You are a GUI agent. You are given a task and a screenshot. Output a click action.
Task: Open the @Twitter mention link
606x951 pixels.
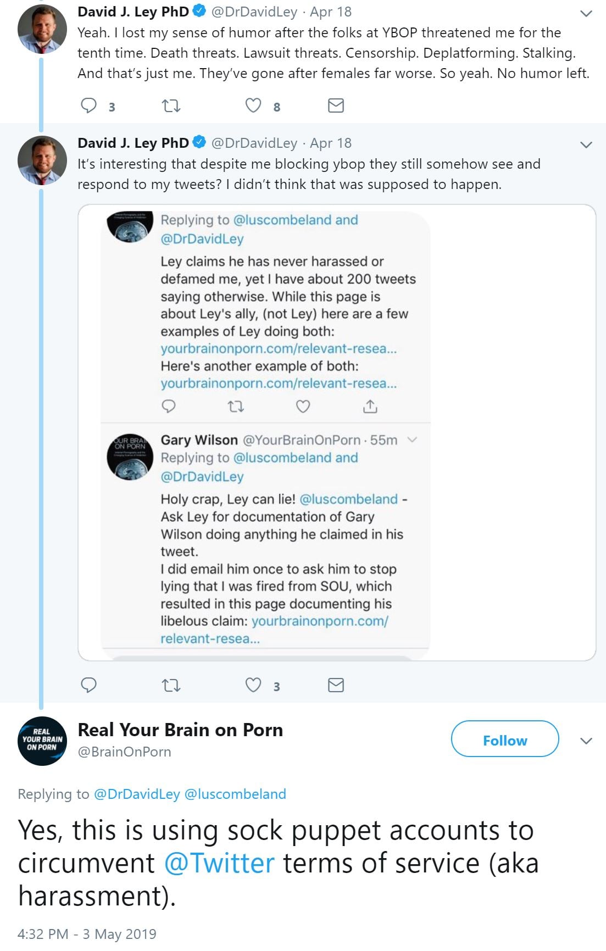219,863
